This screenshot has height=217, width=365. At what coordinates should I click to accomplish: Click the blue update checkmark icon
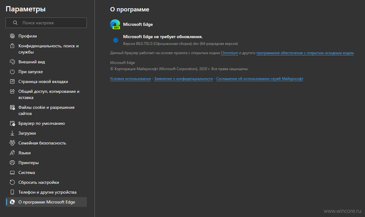[116, 40]
